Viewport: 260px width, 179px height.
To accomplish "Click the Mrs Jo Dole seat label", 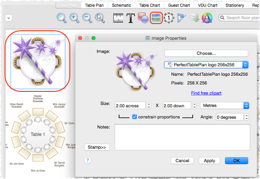I will pyautogui.click(x=38, y=171).
